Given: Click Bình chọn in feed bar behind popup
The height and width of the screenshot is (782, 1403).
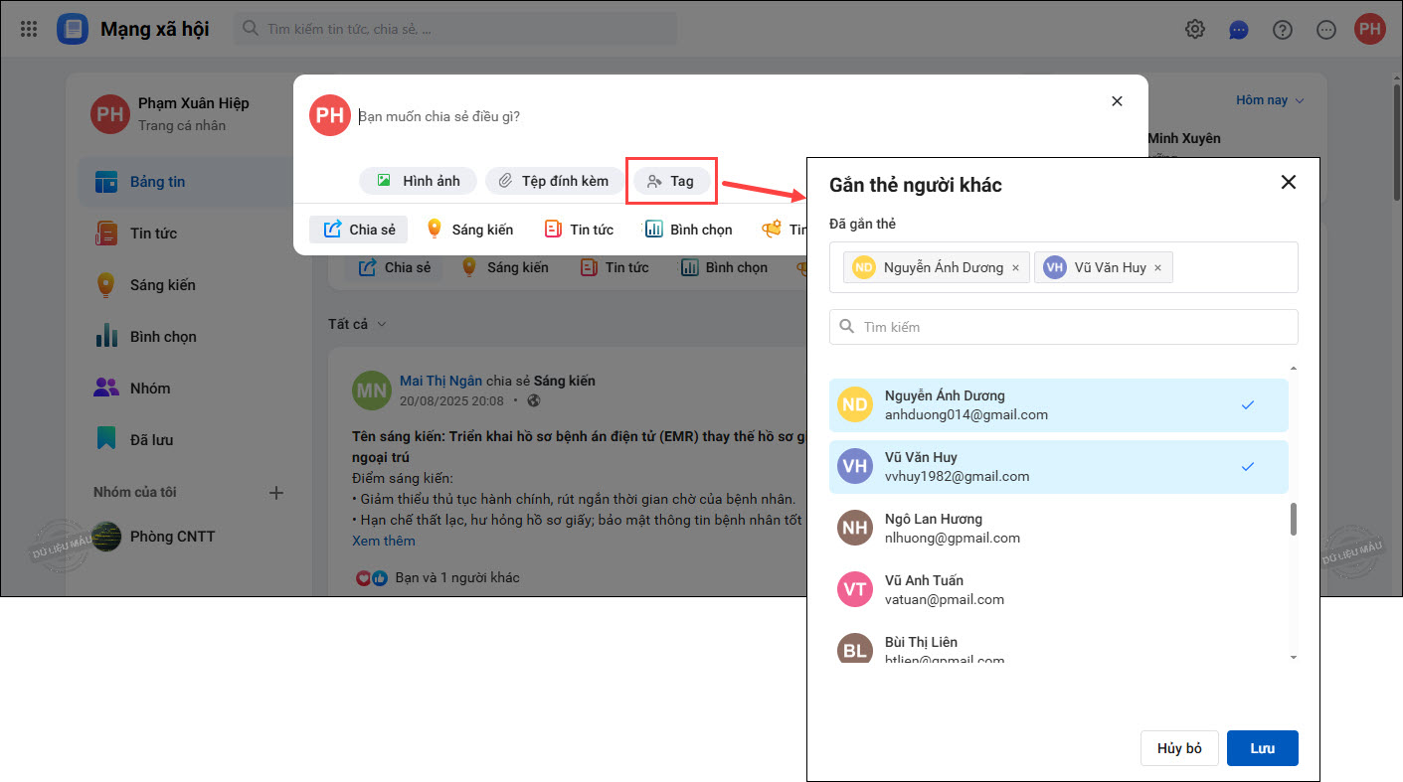Looking at the screenshot, I should 724,267.
